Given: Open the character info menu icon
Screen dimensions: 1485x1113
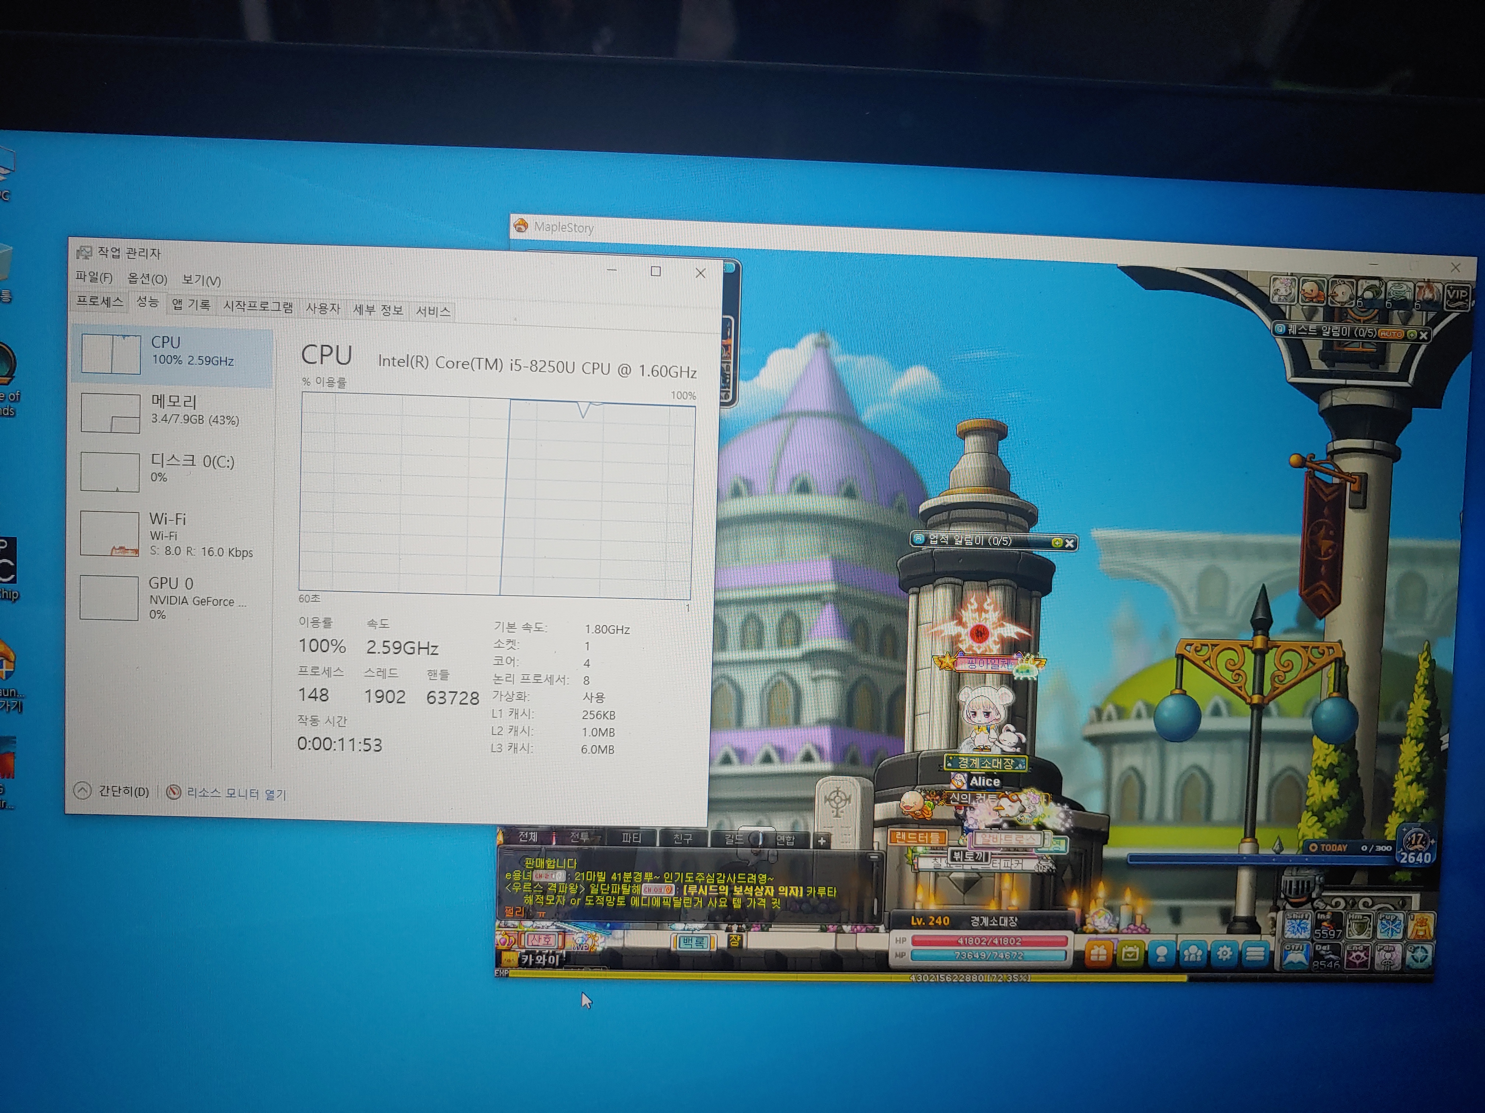Looking at the screenshot, I should 1161,954.
